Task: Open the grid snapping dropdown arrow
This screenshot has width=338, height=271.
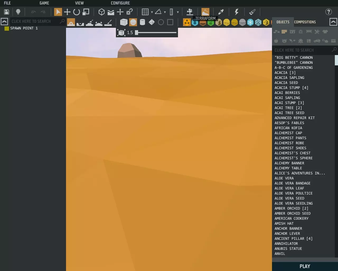Action: tap(152, 12)
